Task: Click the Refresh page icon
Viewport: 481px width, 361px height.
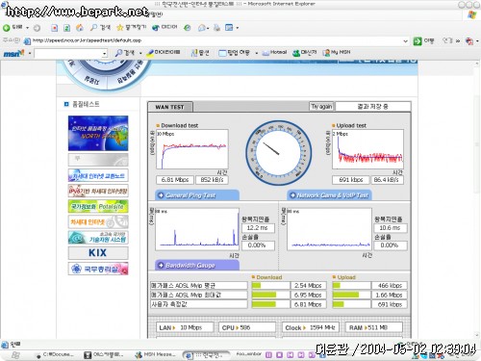Action: (x=66, y=28)
